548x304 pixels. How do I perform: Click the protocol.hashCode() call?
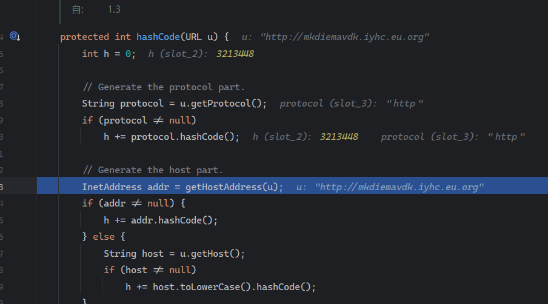[x=182, y=137]
